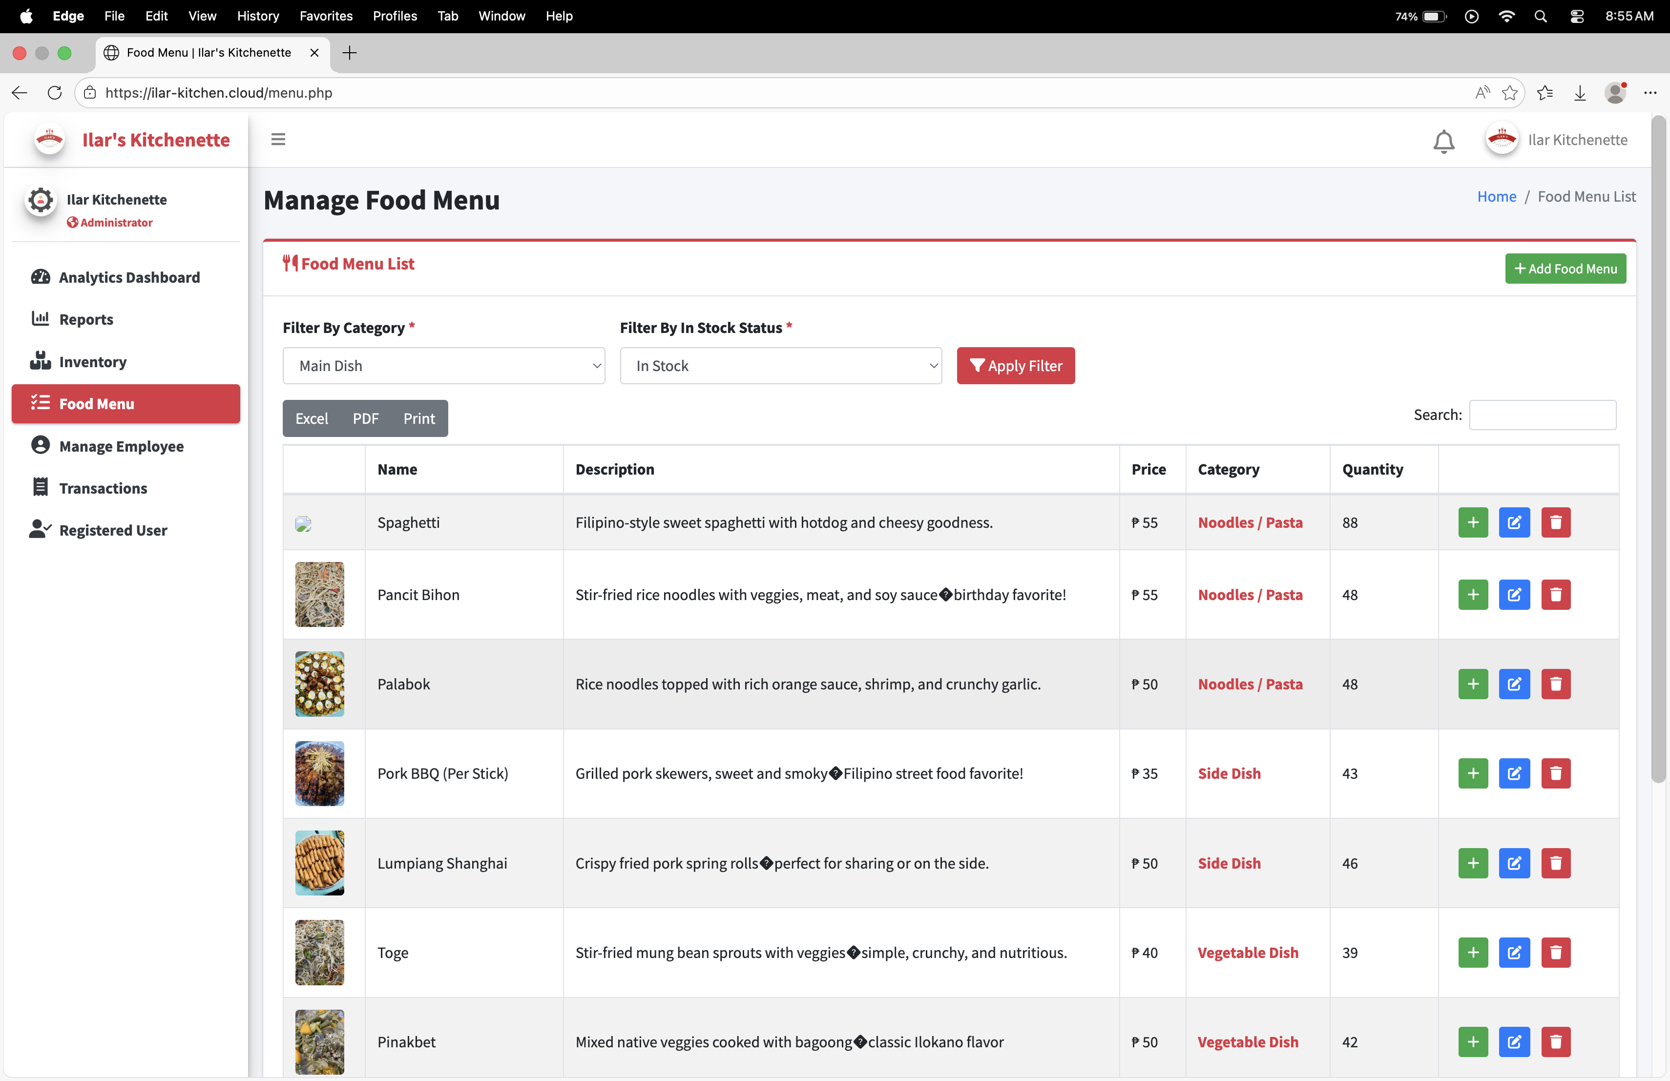Click Add Food Menu button
Viewport: 1670px width, 1081px height.
click(x=1565, y=269)
